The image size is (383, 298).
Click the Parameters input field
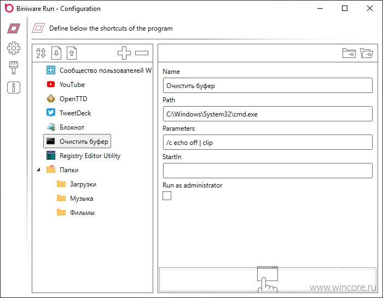tap(268, 142)
